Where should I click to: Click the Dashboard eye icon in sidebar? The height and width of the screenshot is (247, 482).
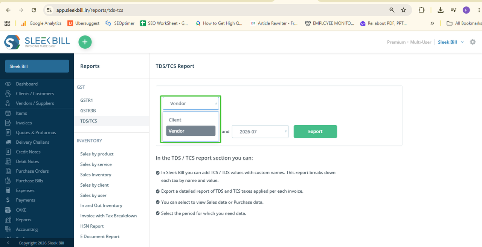[x=8, y=84]
